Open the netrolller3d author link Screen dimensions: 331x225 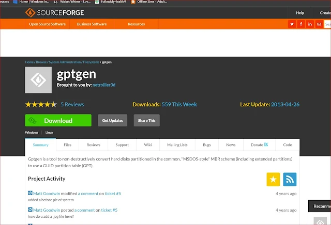point(104,85)
